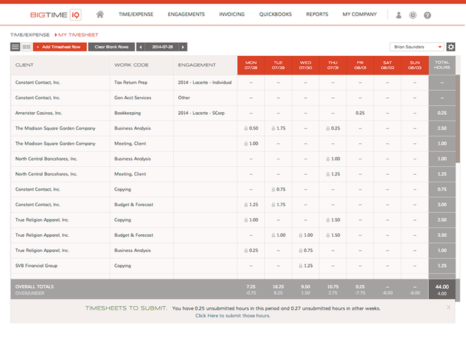Click the BigTime IQ logo
The height and width of the screenshot is (349, 466).
[x=56, y=15]
